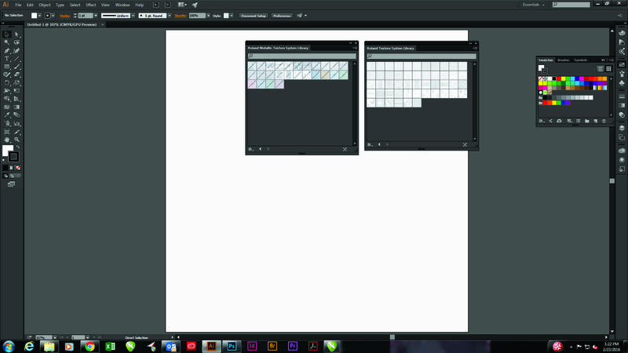This screenshot has height=353, width=628.
Task: Click the Delete Swatch trash icon
Action: point(604,121)
